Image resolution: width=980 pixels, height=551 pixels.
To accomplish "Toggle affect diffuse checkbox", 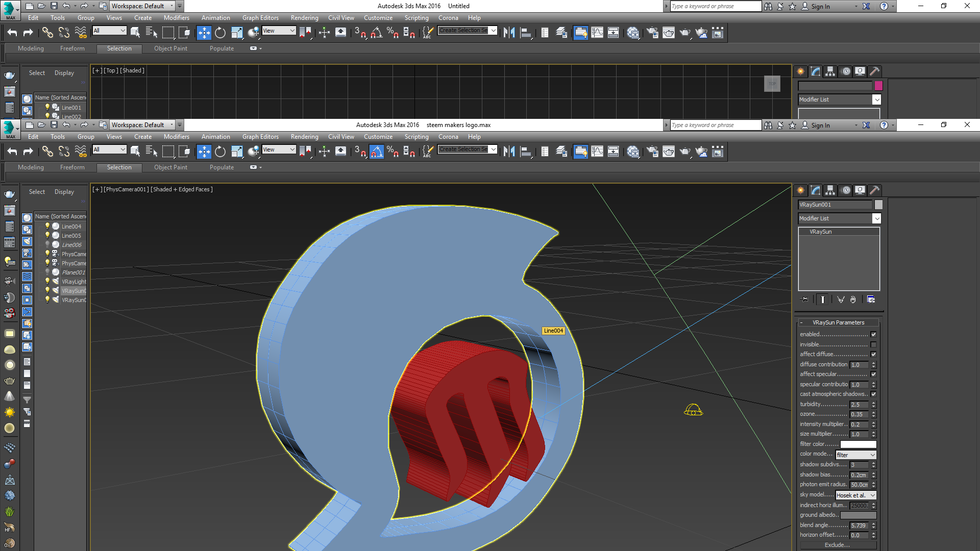I will [x=873, y=354].
